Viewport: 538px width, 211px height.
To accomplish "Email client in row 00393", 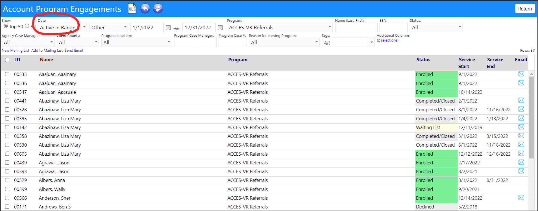I will [x=521, y=171].
